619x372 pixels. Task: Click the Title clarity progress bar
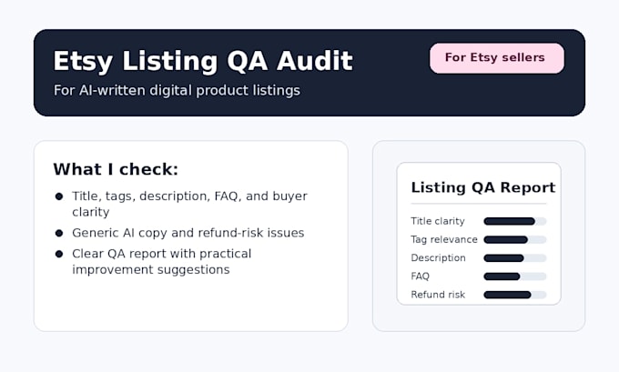click(x=515, y=221)
